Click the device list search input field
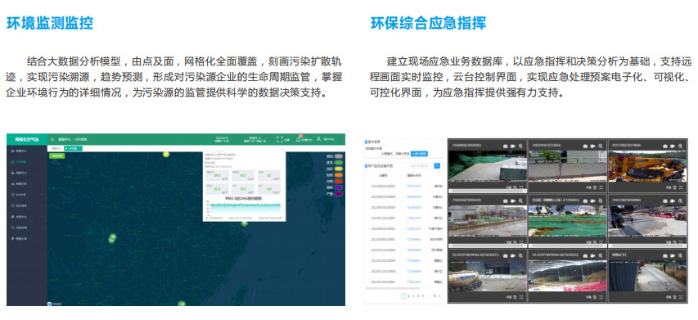The image size is (698, 320). [x=422, y=165]
